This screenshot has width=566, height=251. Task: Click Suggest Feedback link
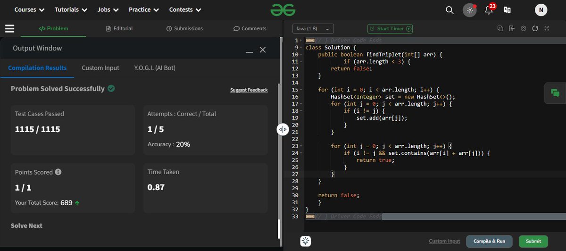pos(249,90)
